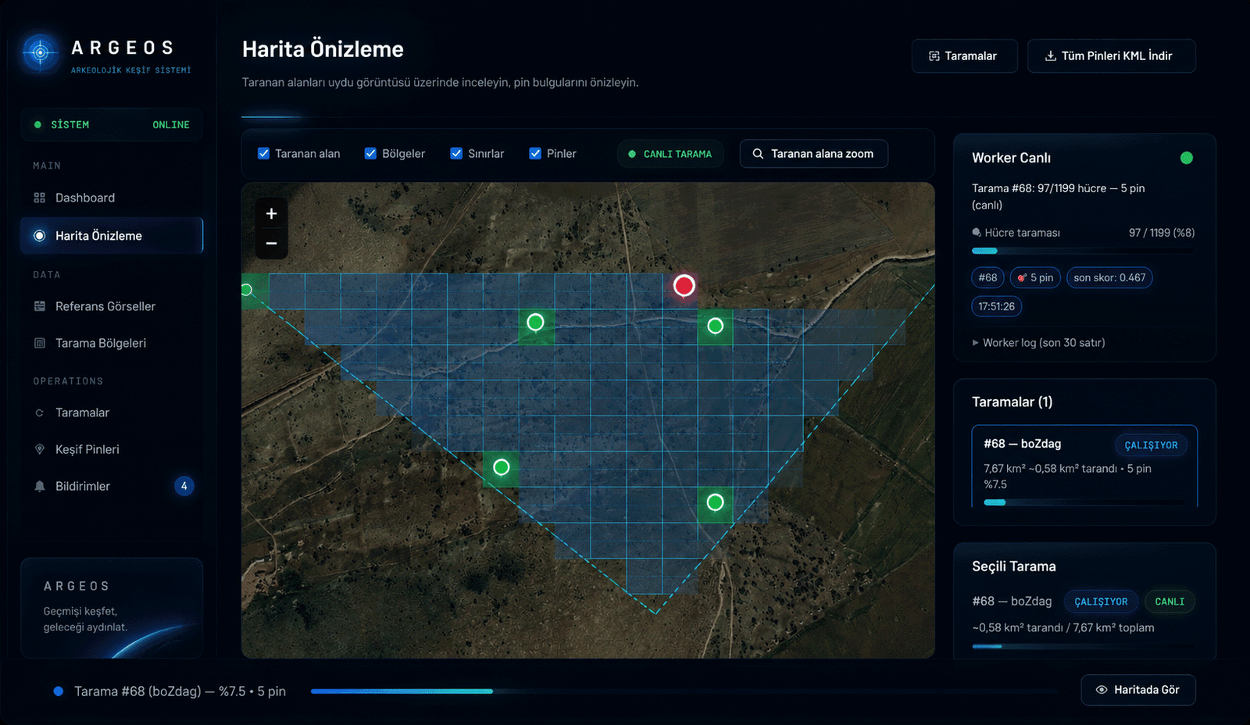Click '~0,58 km² tarandı / 7,67 km² toplam' text

tap(1062, 627)
